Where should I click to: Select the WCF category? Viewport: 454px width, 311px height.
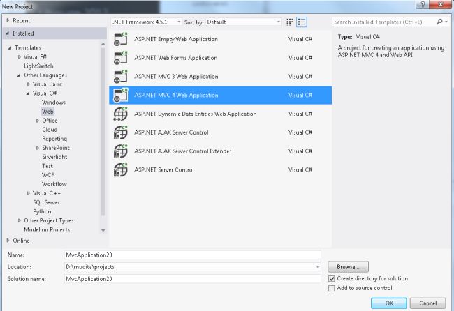(47, 175)
